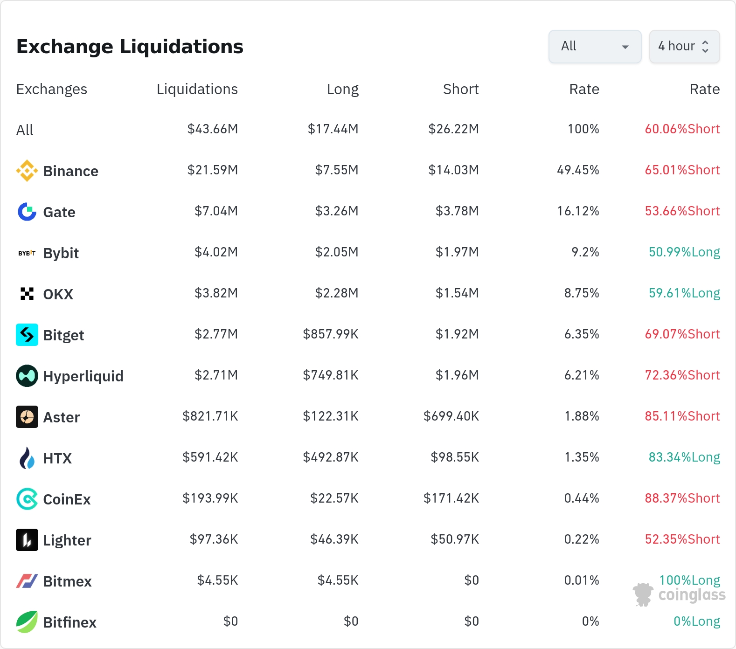Viewport: 736px width, 649px height.
Task: Select the Bitget logo icon
Action: pyautogui.click(x=27, y=335)
